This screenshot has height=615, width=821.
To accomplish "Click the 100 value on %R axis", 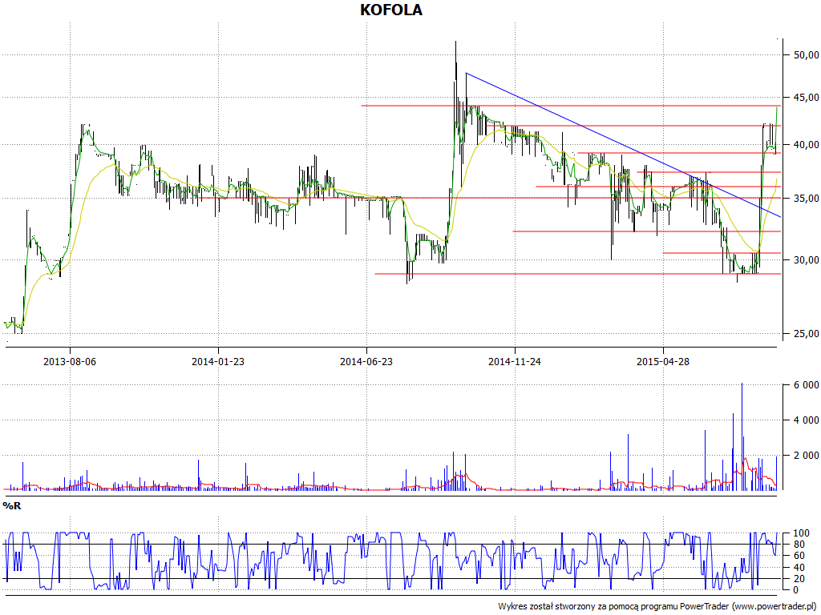I will point(802,533).
